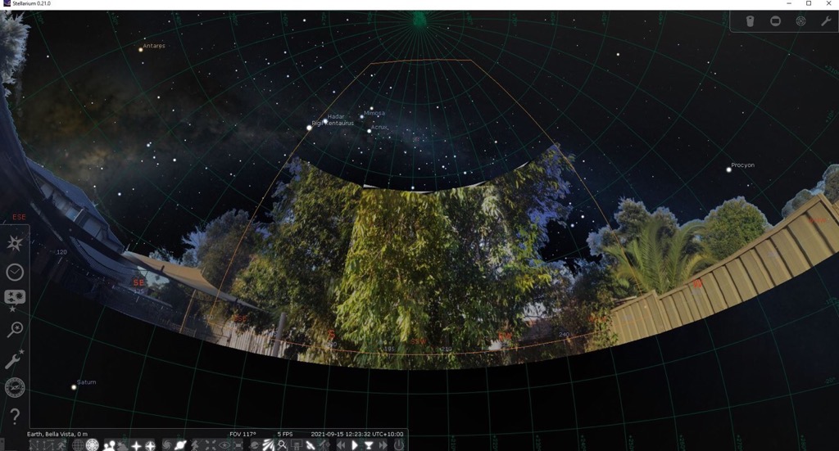This screenshot has height=451, width=839.
Task: Toggle night mode eye icon
Action: [x=224, y=444]
